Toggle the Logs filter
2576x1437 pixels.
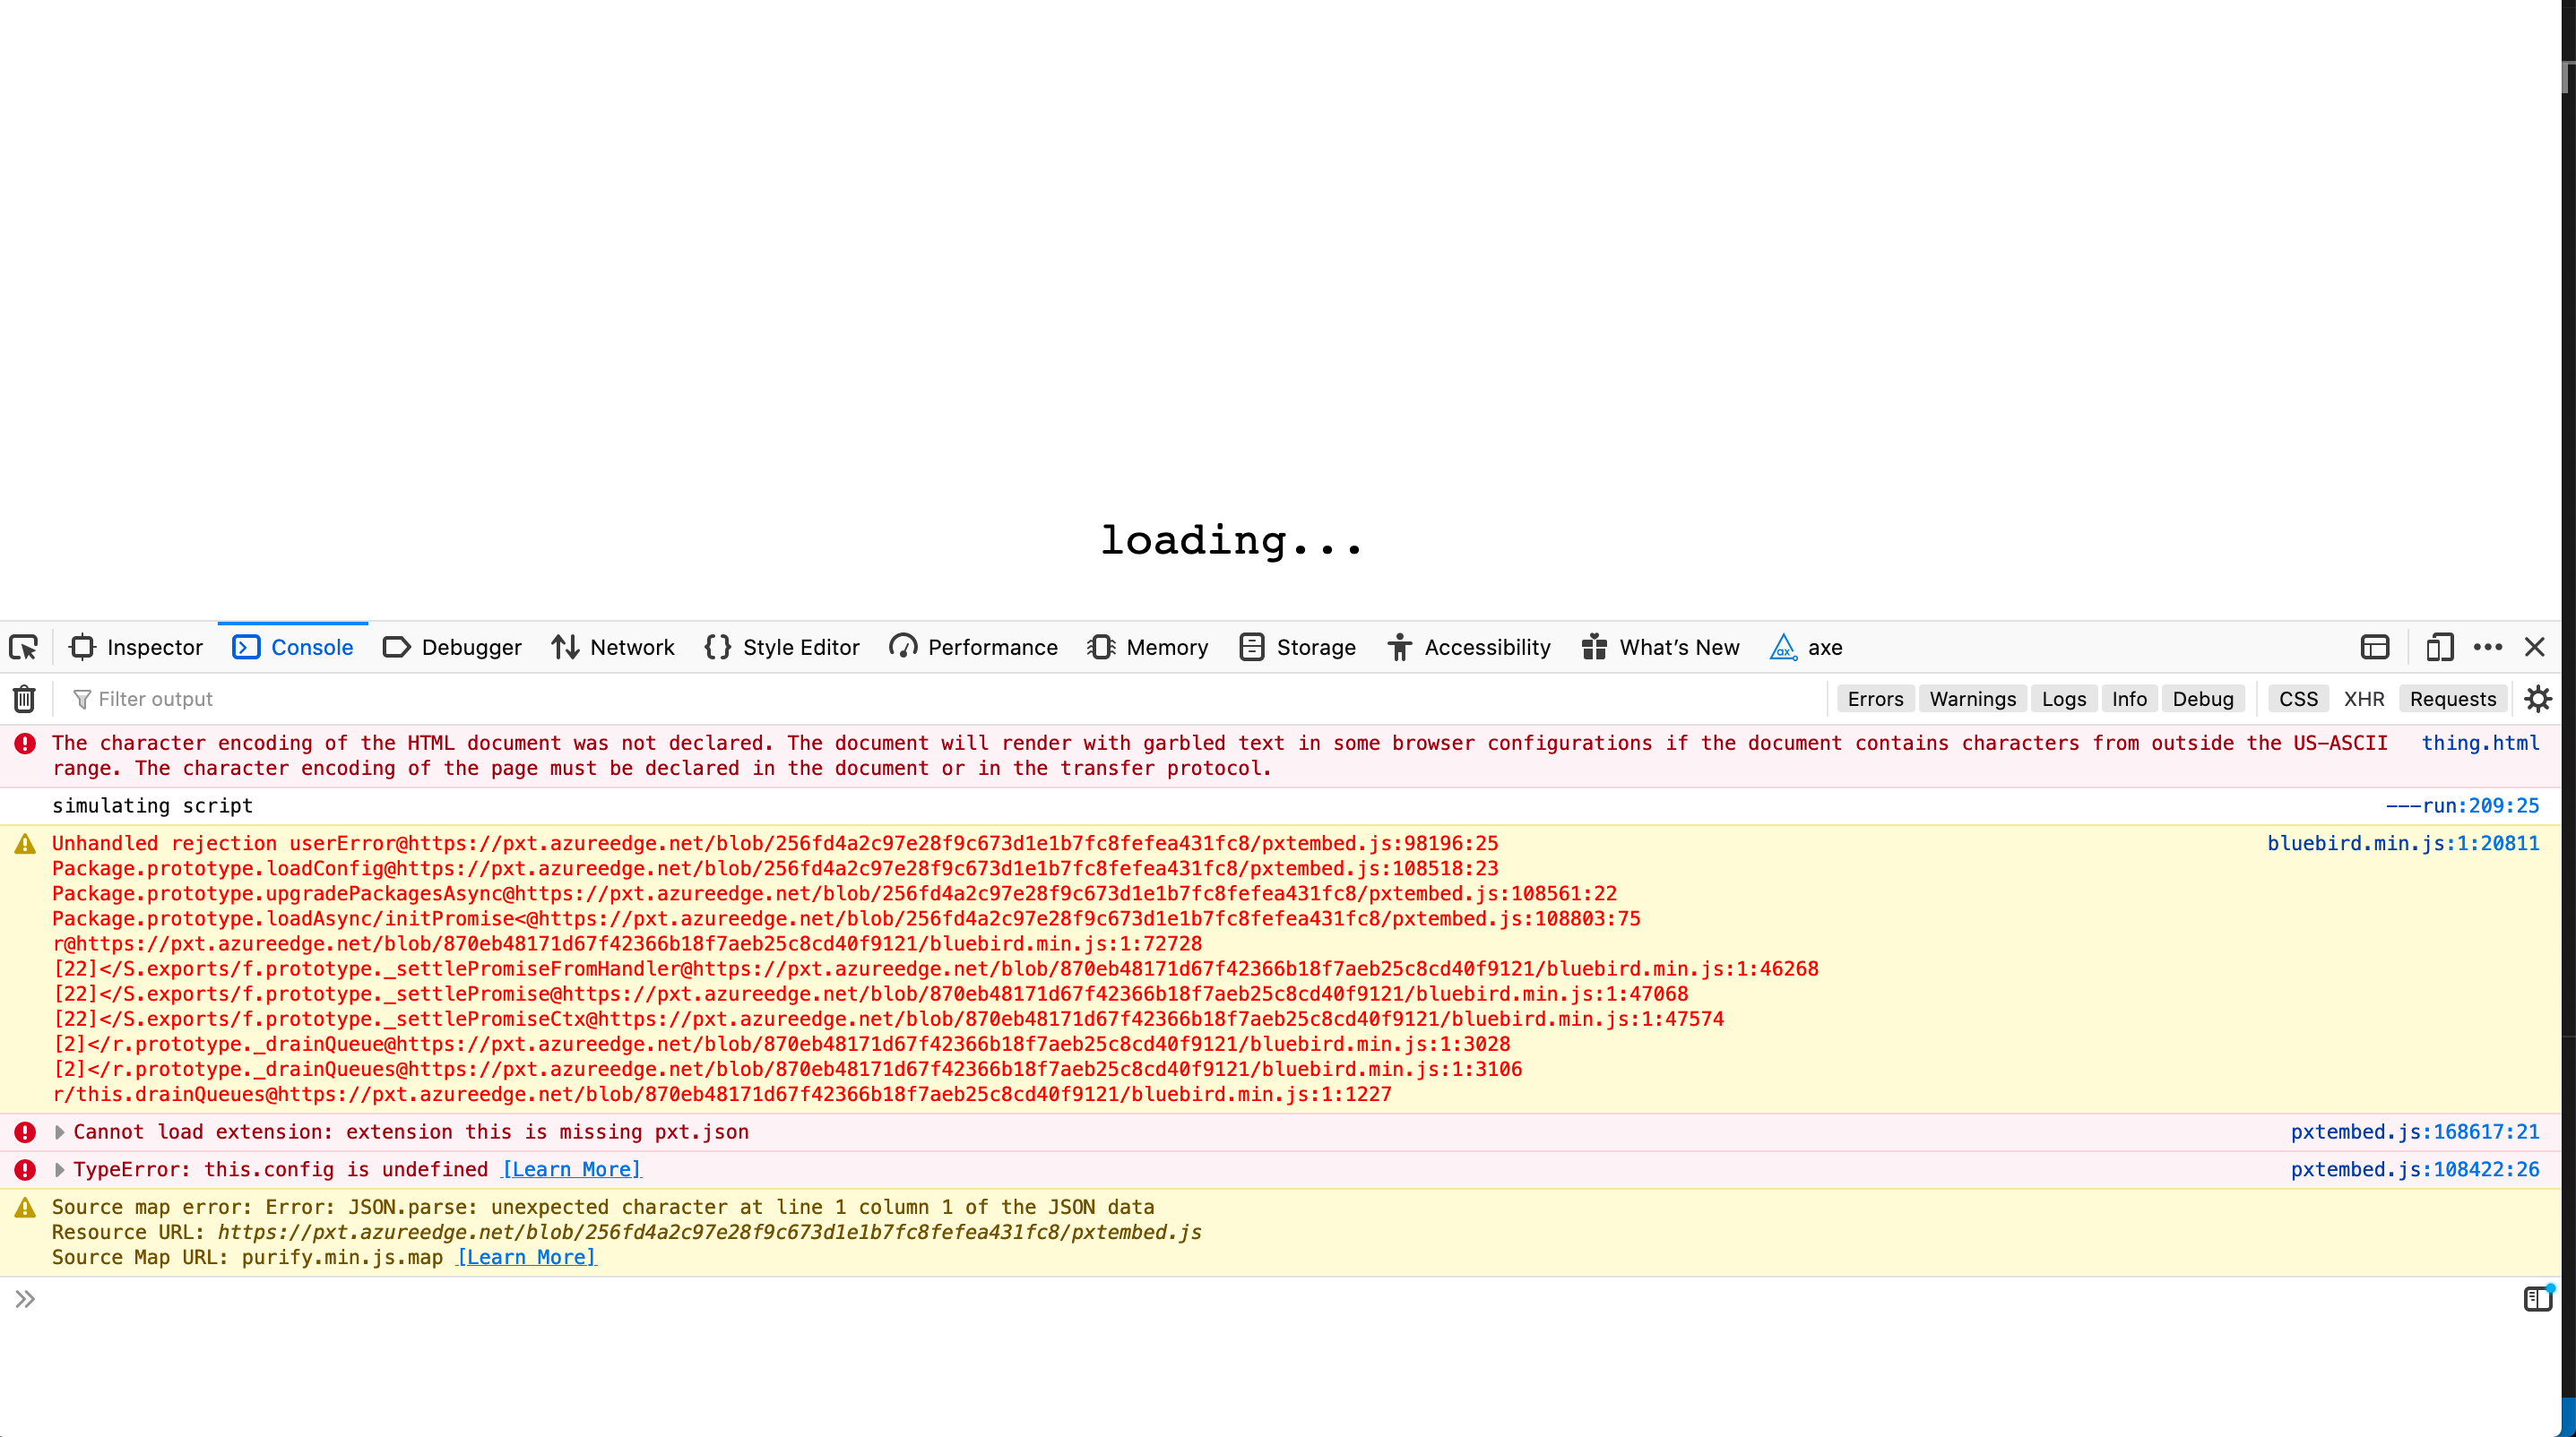pos(2063,699)
